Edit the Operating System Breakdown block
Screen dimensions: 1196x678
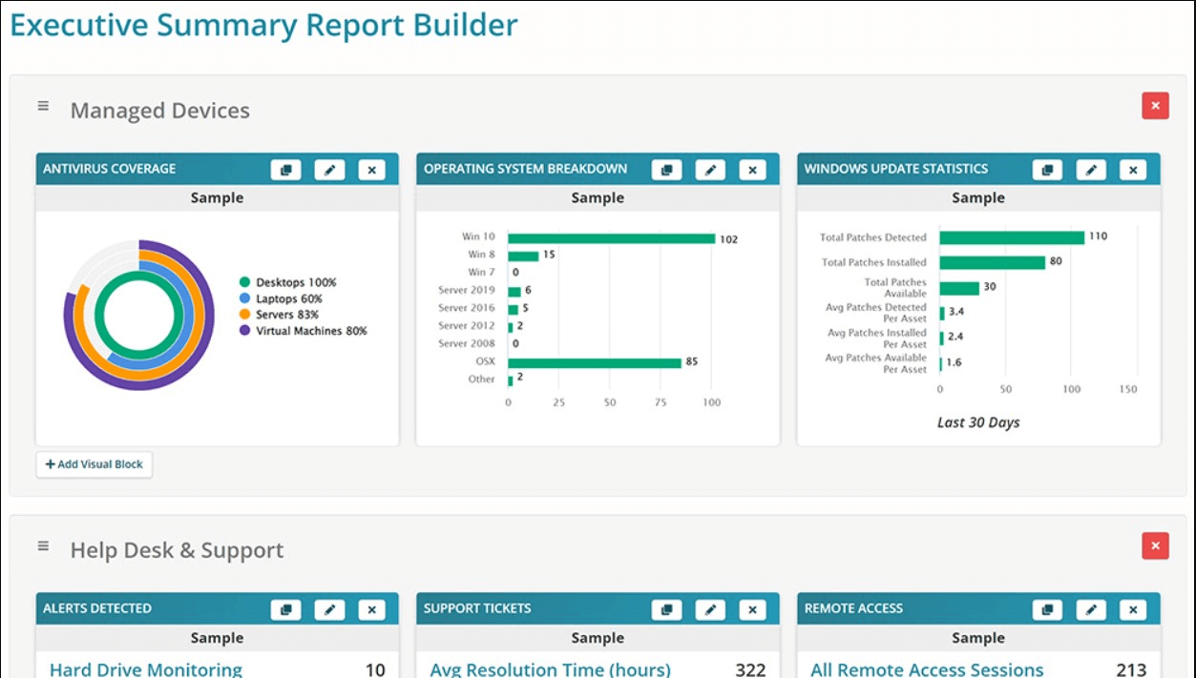click(710, 170)
